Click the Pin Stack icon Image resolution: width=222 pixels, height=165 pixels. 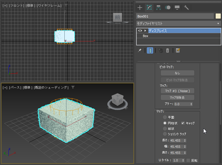coord(140,50)
